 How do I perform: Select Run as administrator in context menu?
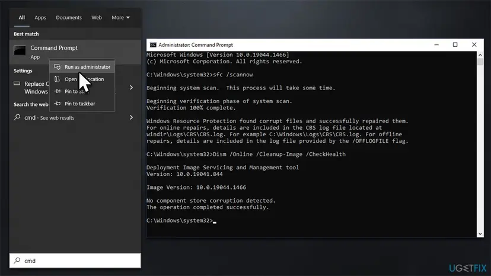82,67
